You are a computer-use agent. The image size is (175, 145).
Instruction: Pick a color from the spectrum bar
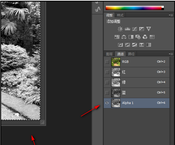133,8
